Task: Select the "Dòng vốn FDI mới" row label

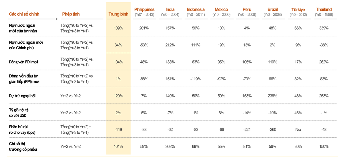Action: (x=24, y=62)
